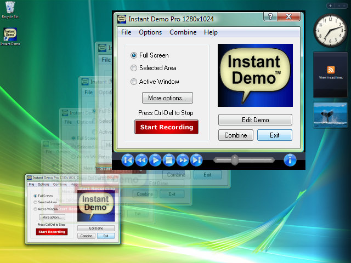
Task: Step forward to next frame in player
Action: [196, 160]
